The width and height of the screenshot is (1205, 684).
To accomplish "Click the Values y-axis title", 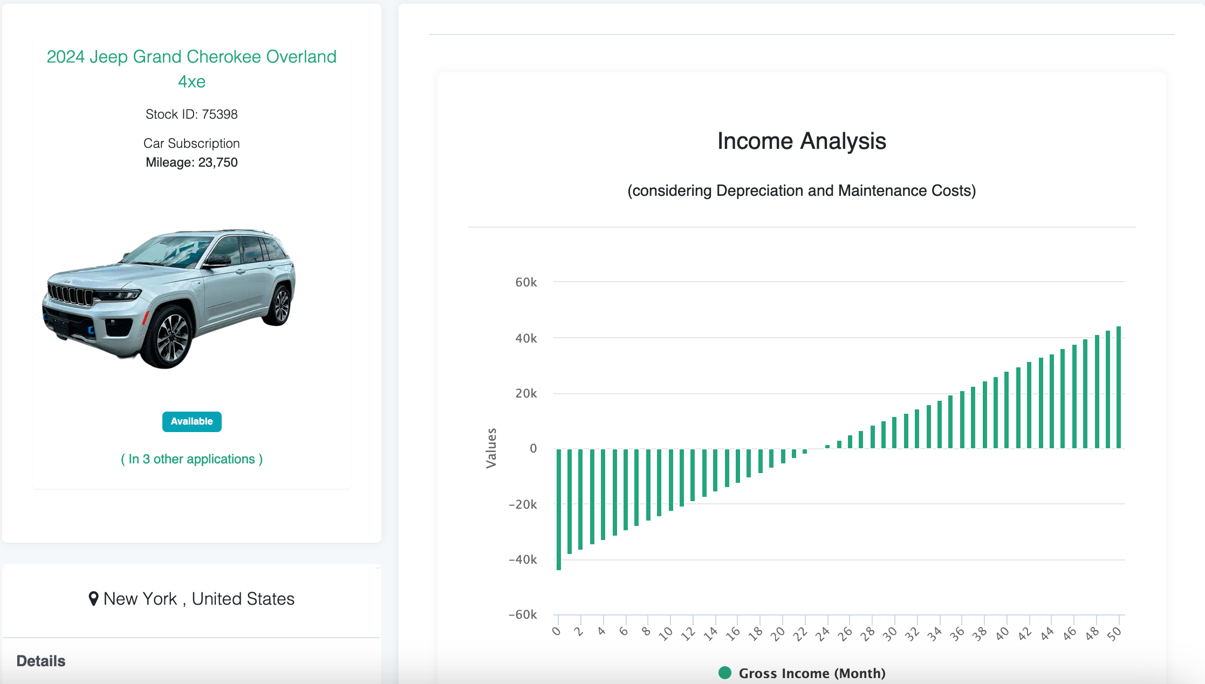I will [x=491, y=448].
